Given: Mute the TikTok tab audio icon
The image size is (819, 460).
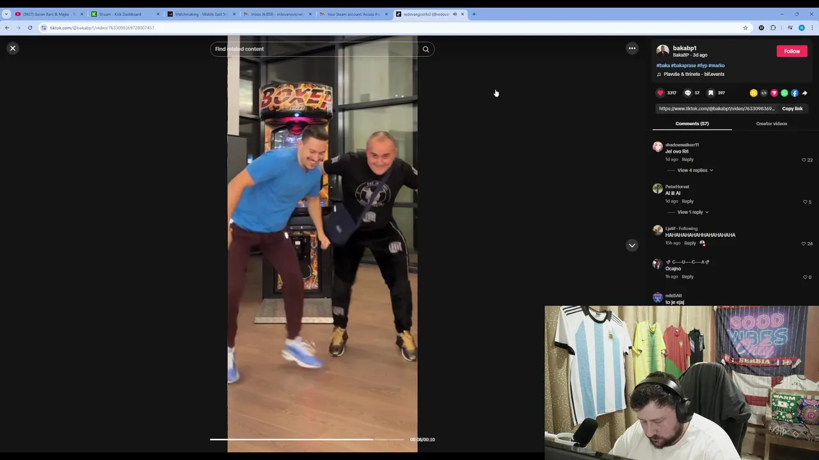Looking at the screenshot, I should (455, 14).
